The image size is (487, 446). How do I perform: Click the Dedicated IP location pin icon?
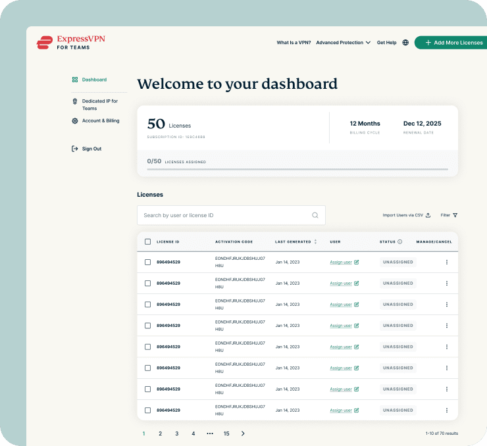pos(75,101)
